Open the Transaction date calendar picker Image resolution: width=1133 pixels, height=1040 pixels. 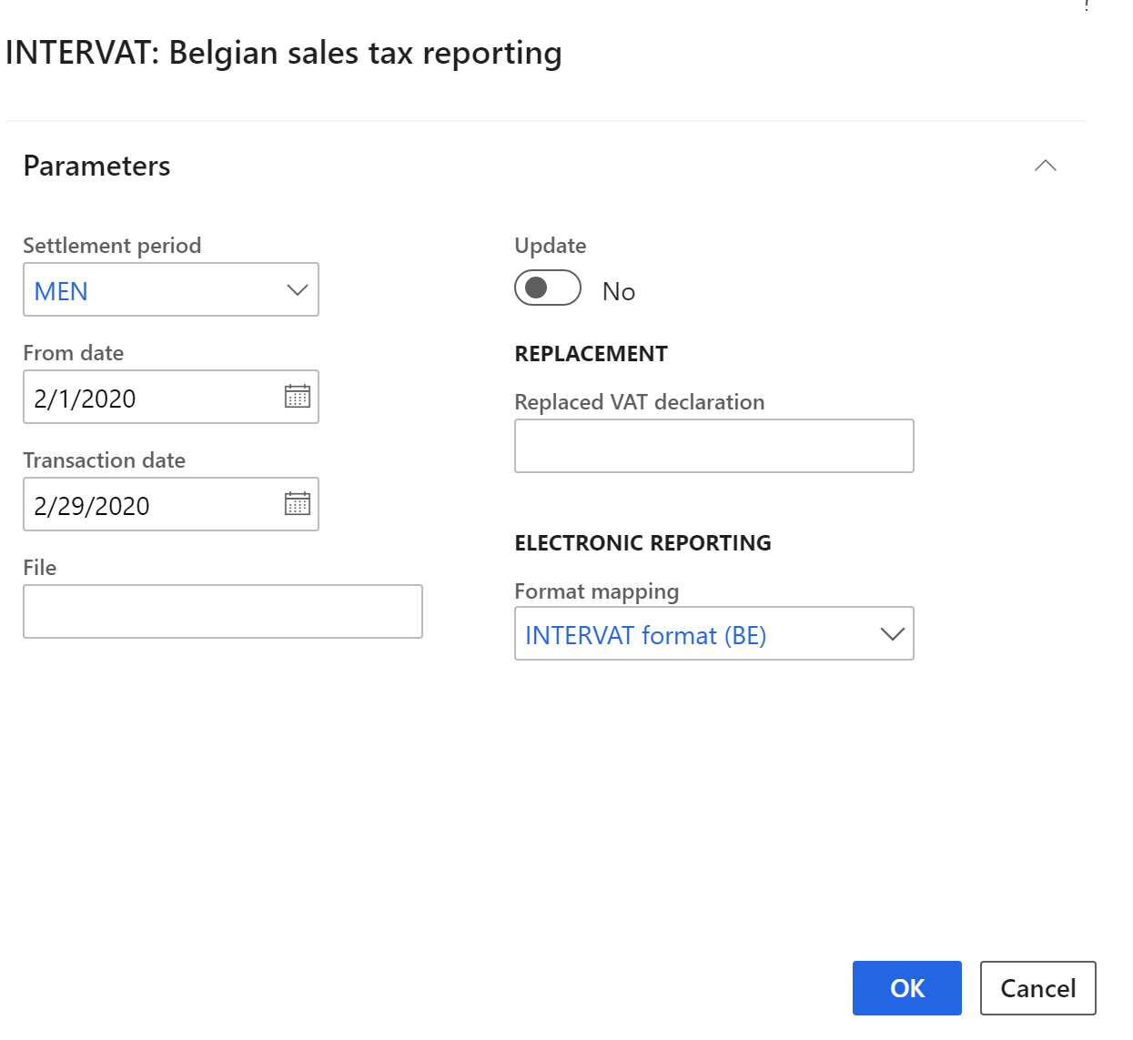(x=298, y=504)
